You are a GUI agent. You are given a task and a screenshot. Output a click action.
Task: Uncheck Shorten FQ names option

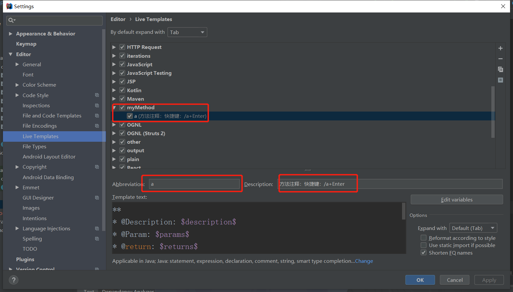coord(424,253)
